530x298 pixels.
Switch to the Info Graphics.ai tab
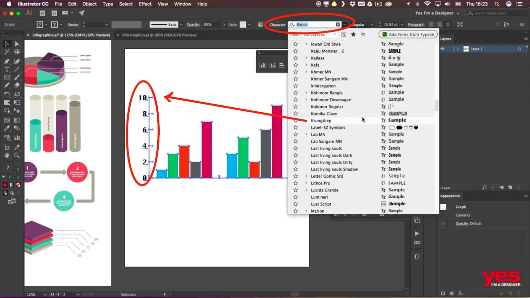pyautogui.click(x=159, y=35)
